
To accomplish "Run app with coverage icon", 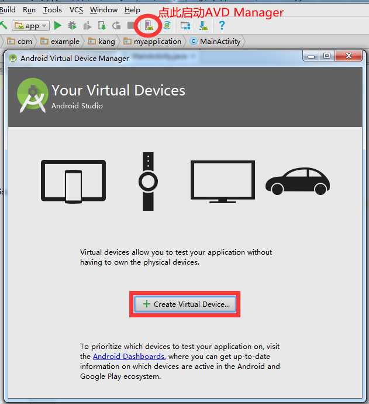I will tap(87, 26).
